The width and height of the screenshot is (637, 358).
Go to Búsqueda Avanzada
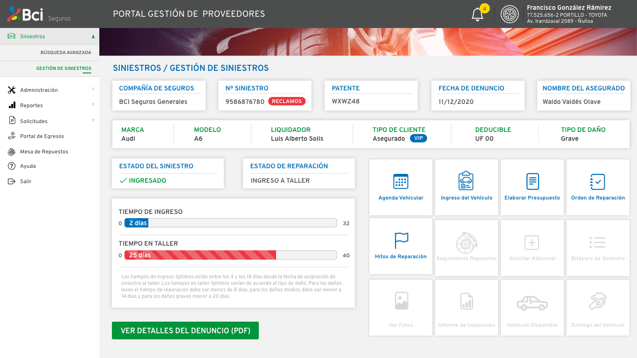click(x=66, y=53)
